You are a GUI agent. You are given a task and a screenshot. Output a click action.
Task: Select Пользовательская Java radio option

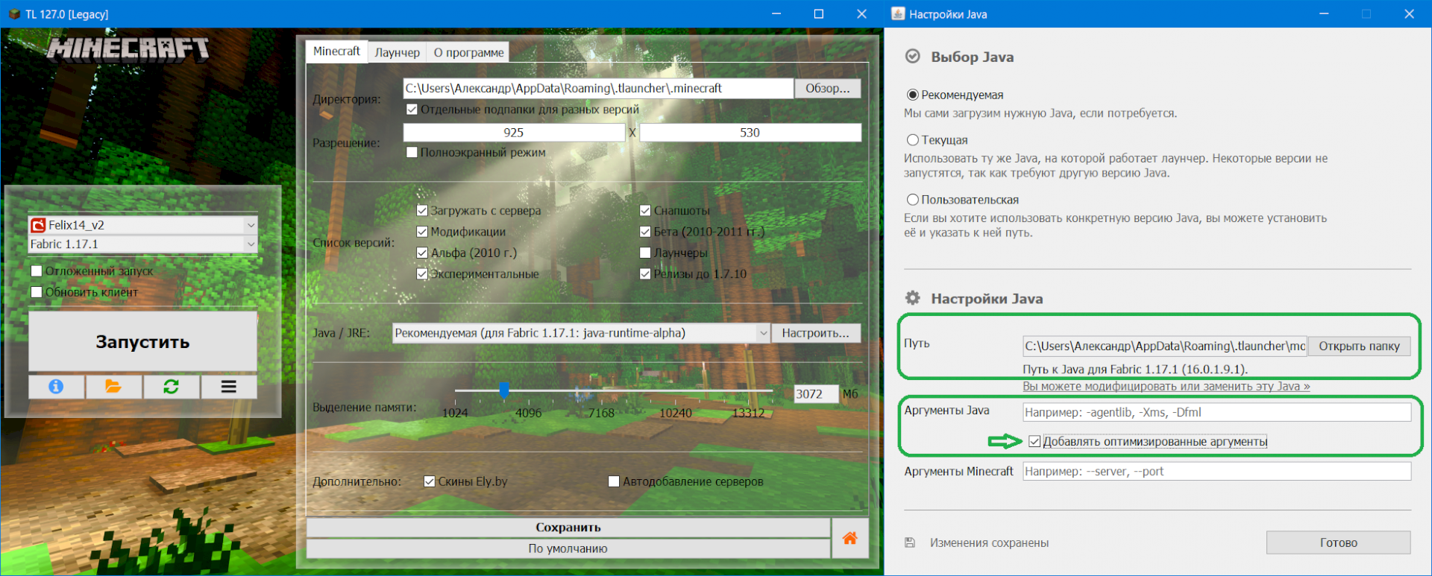(912, 200)
